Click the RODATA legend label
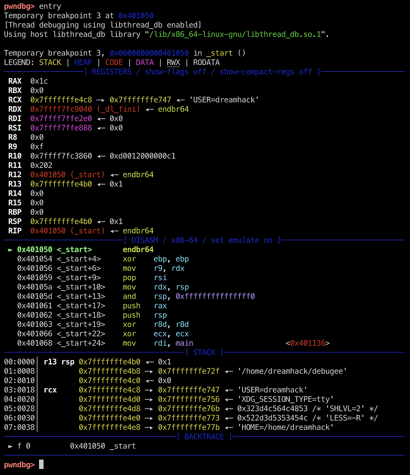Viewport: 410px width, 475px height. (x=206, y=63)
